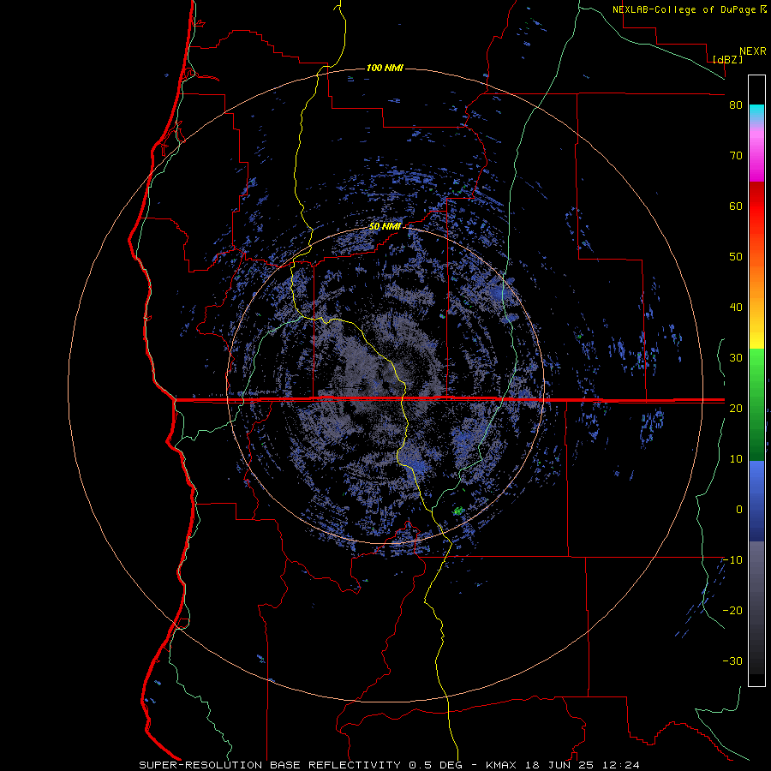Click the 30 value on dBZ scale

[x=736, y=357]
